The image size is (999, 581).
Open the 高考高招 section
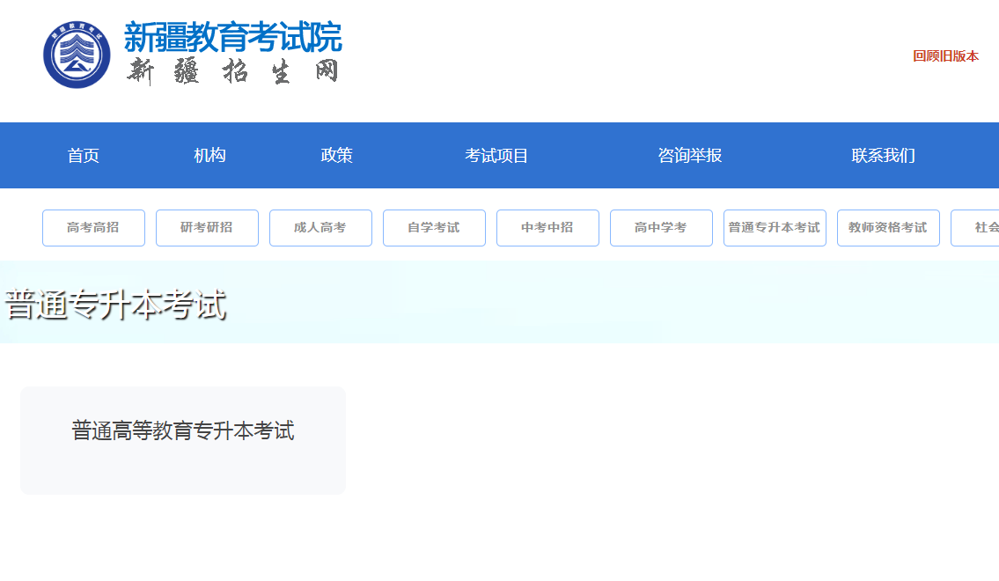93,227
